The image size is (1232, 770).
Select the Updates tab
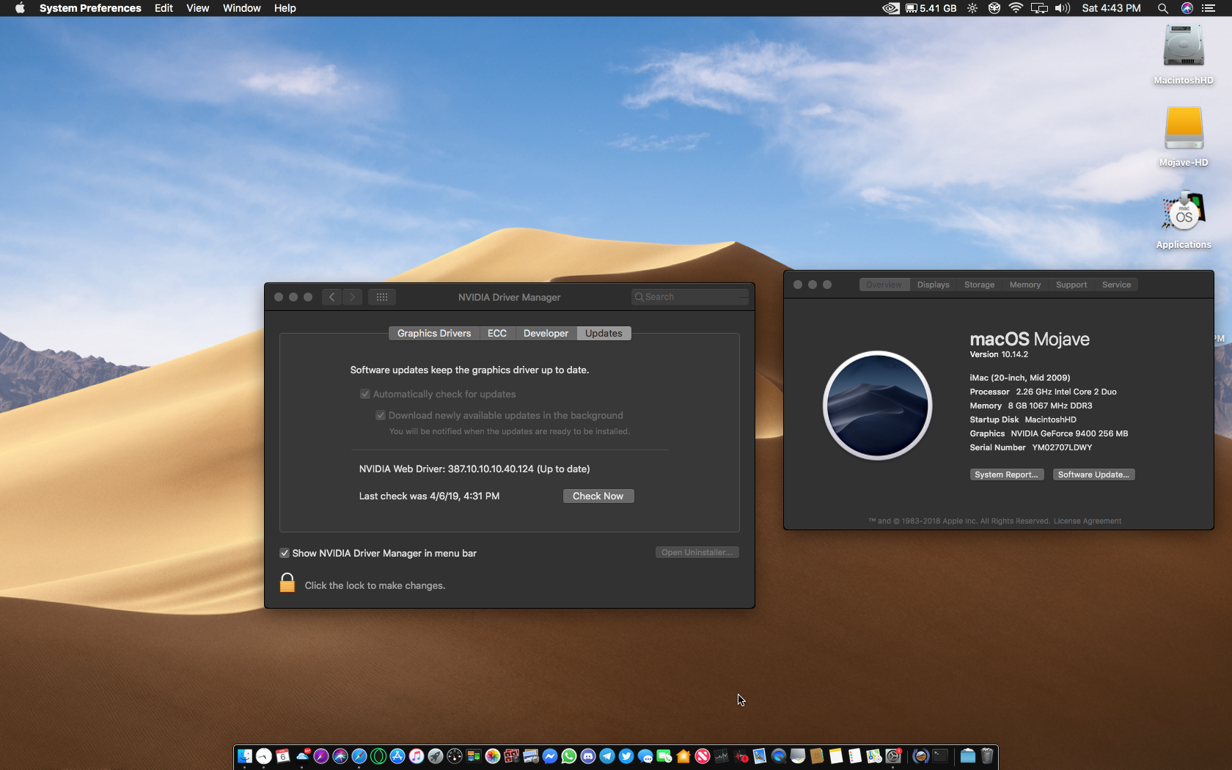604,333
